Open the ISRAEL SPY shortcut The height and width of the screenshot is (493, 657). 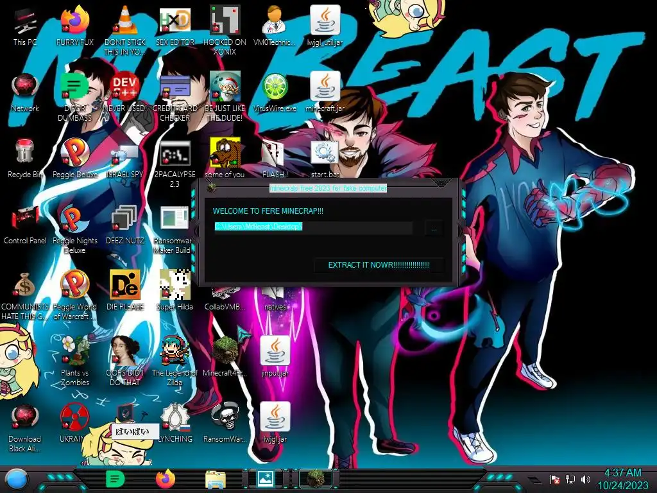tap(124, 159)
